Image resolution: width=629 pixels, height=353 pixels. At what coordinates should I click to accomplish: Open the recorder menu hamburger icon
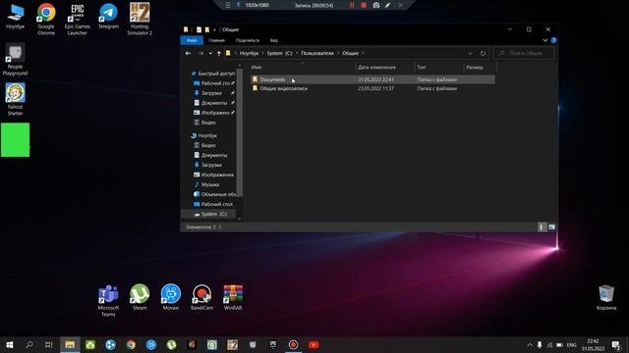tap(227, 5)
